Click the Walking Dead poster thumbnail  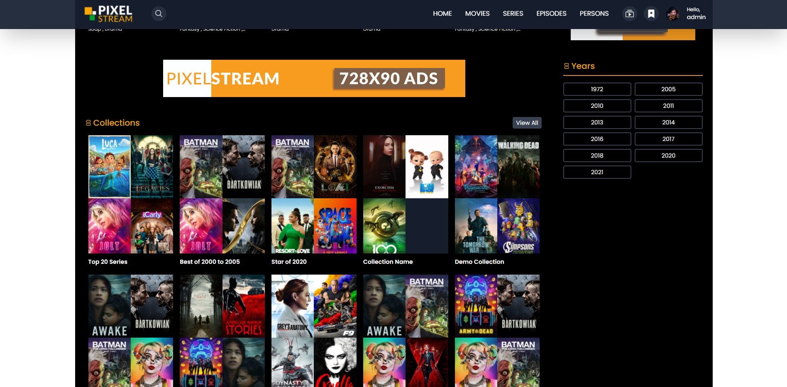tap(518, 166)
